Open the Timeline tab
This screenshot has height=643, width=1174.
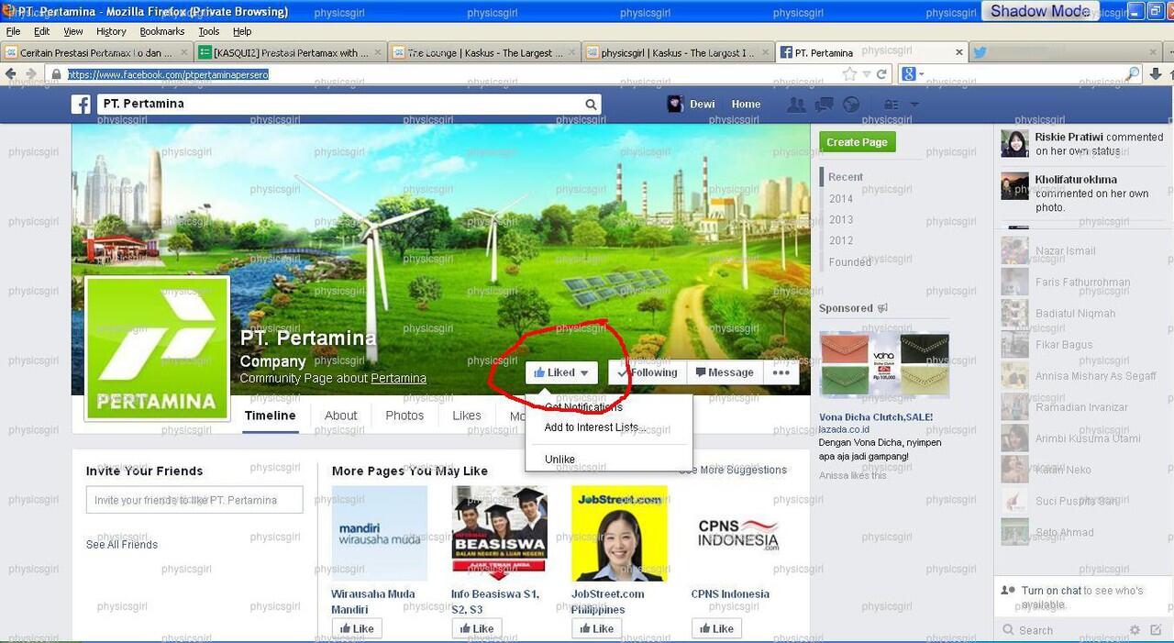click(x=270, y=416)
